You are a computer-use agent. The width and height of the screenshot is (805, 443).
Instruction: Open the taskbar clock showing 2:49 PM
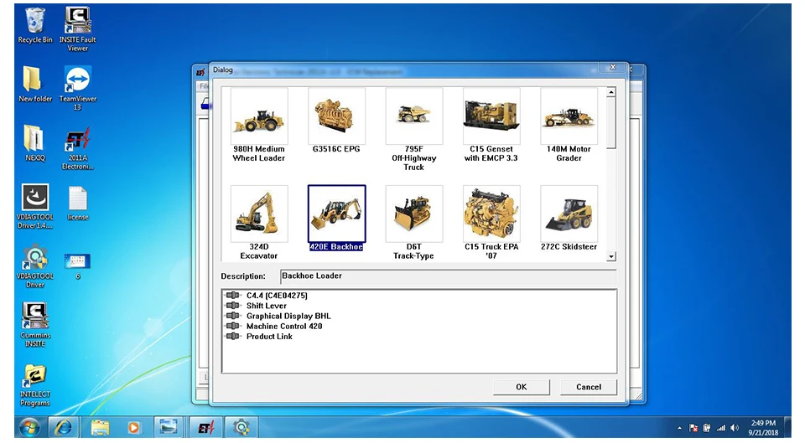(x=763, y=428)
